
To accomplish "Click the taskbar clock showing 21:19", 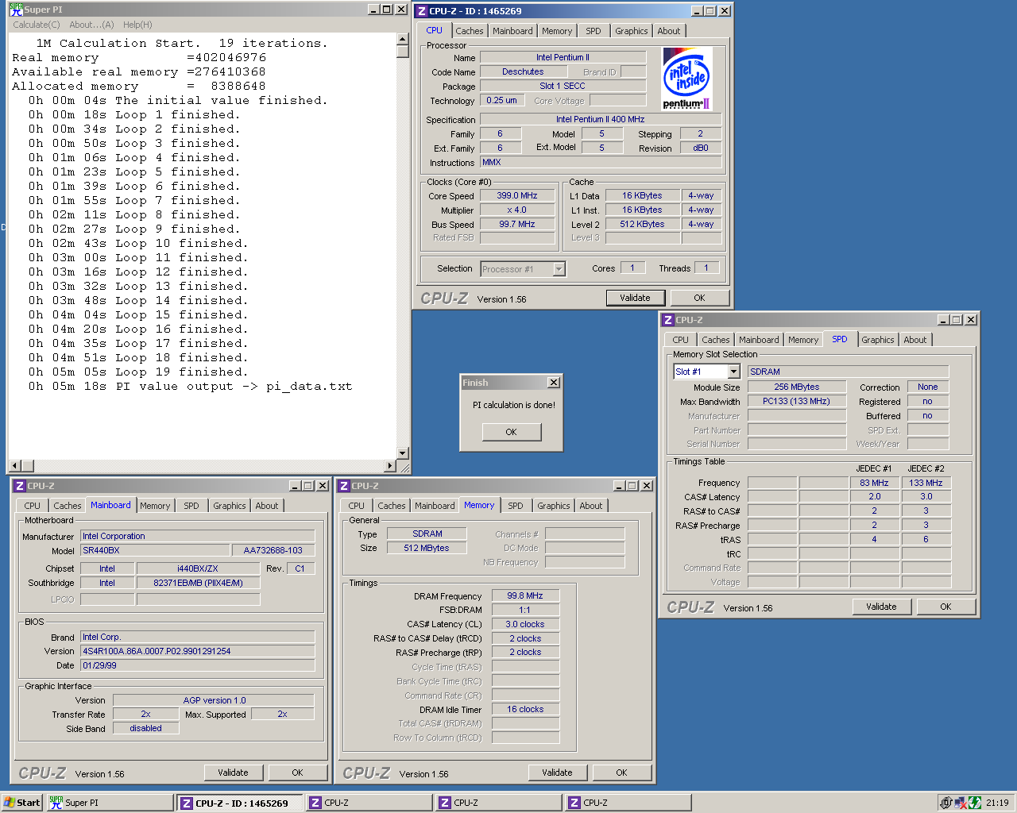I will [x=997, y=803].
